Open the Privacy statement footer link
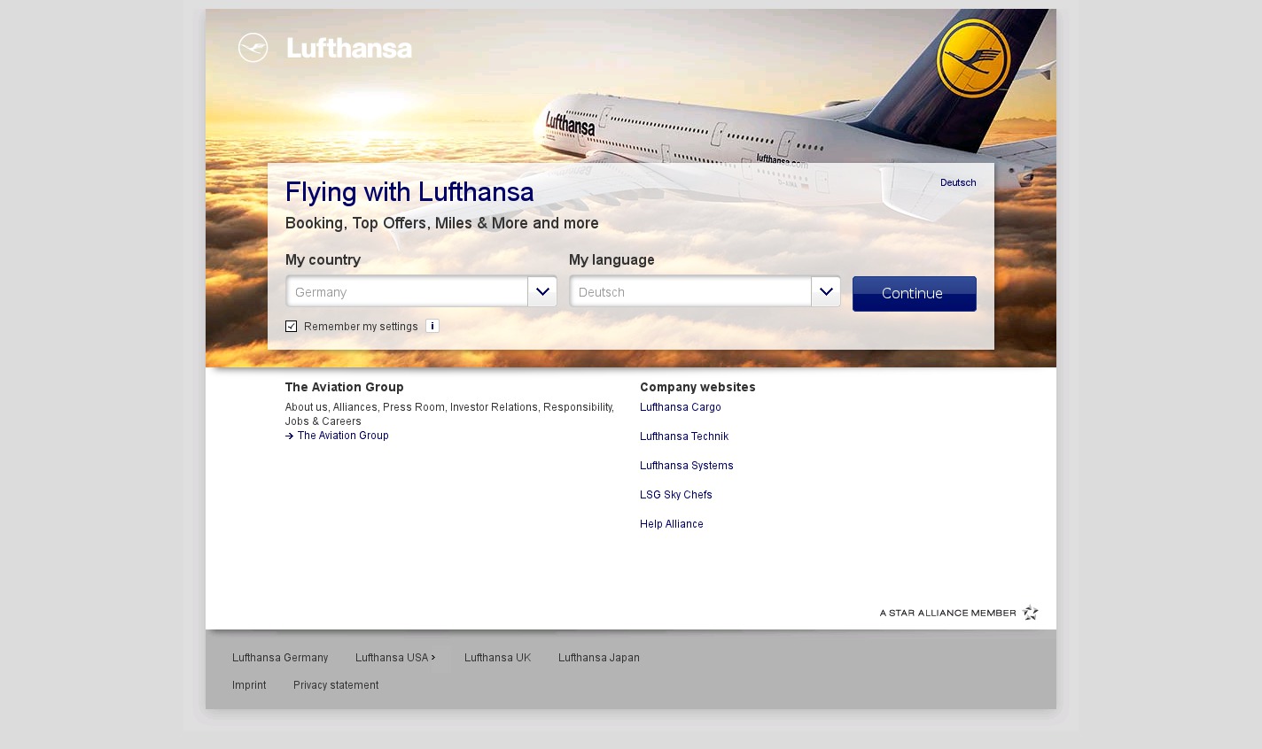 [336, 685]
